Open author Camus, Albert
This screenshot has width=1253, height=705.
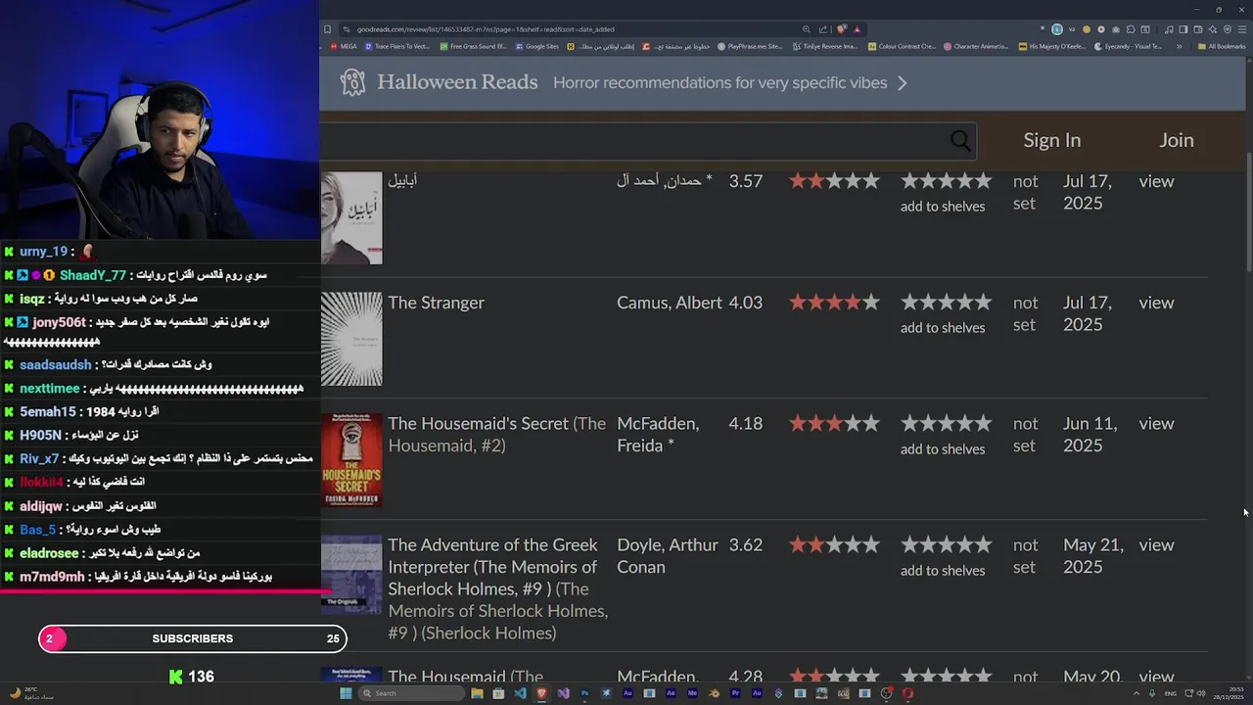670,303
